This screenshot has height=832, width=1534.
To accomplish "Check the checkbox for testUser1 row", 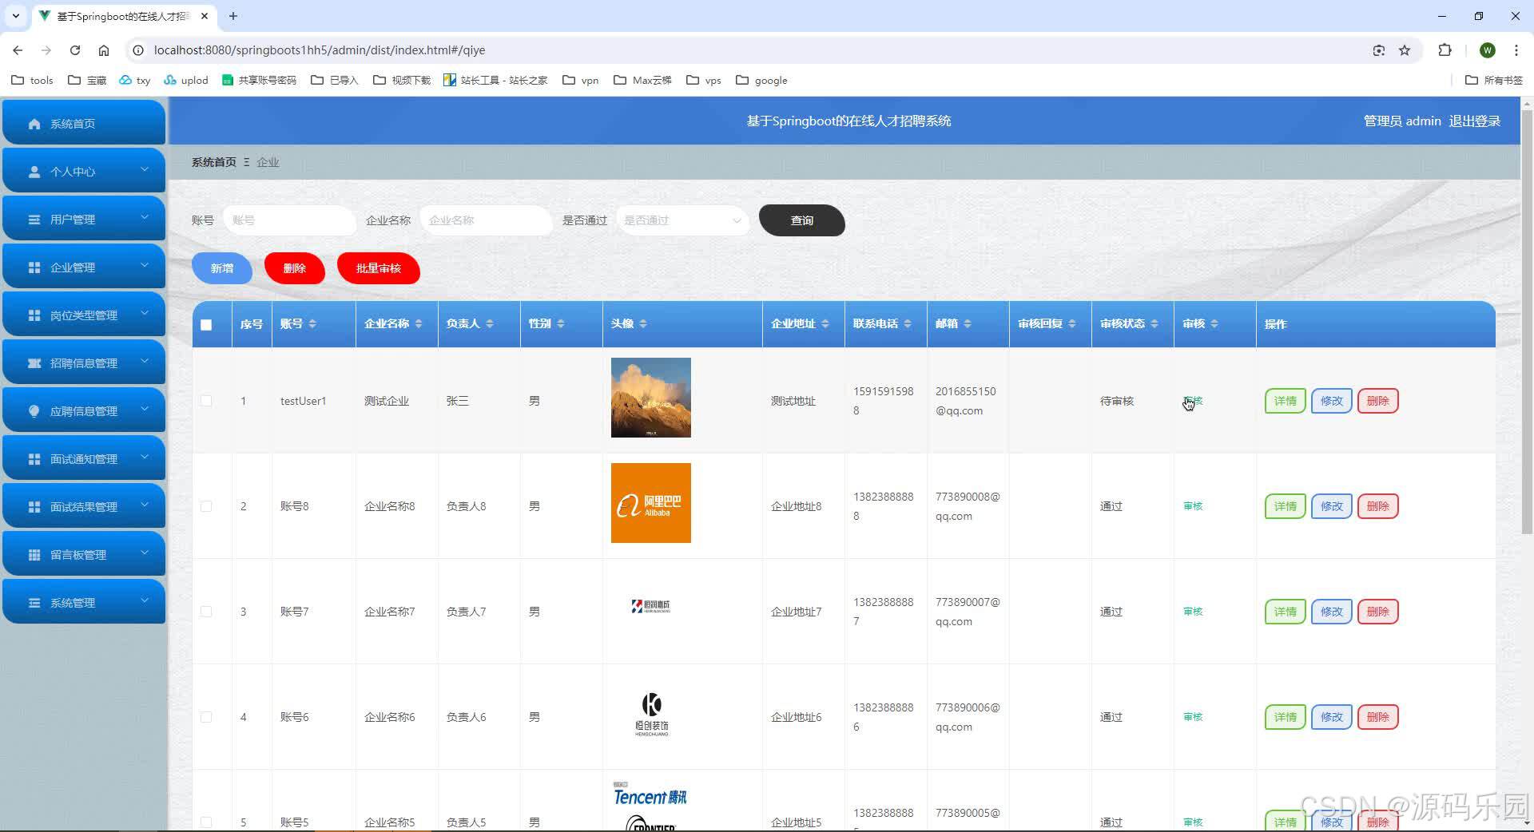I will 207,401.
